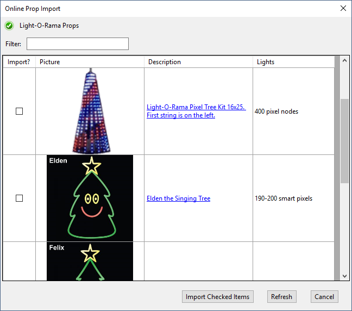Click the Cancel button

(x=324, y=296)
